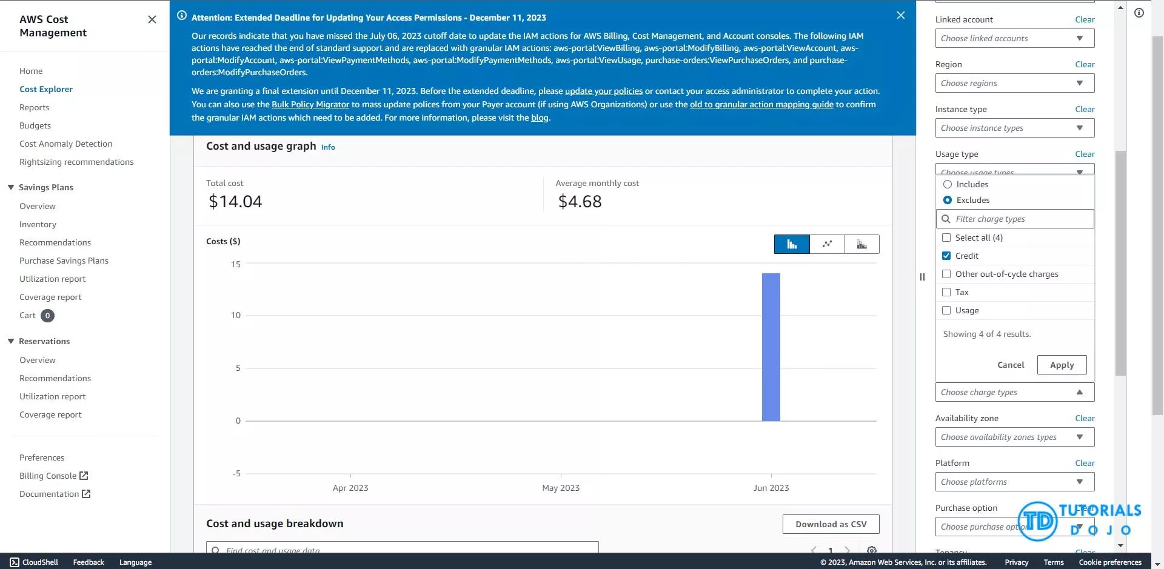The width and height of the screenshot is (1164, 569).
Task: Open Info link beside Cost and usage graph
Action: click(328, 147)
